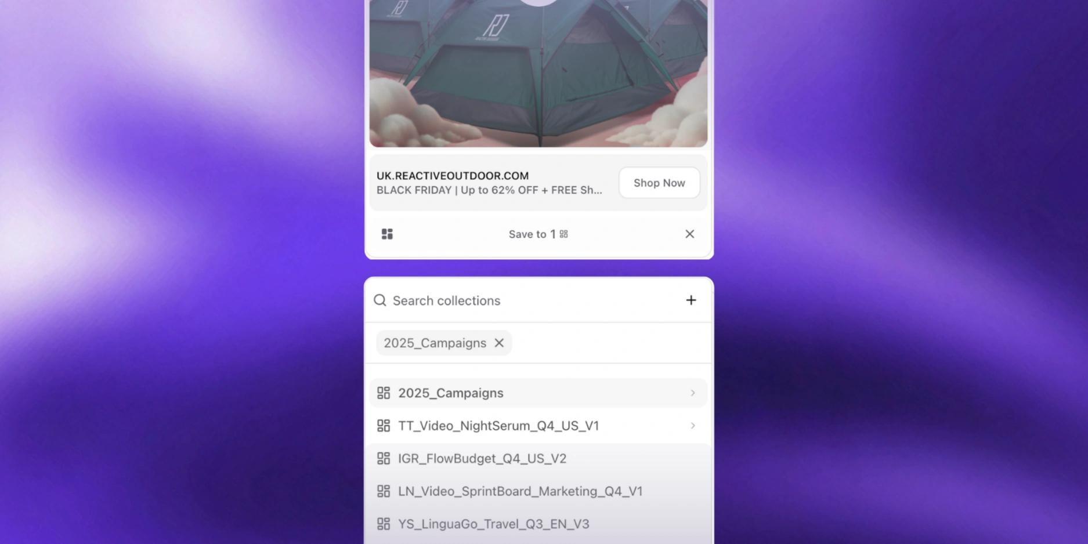Screen dimensions: 1088x544
Task: Click the Shop Now button
Action: [x=659, y=183]
